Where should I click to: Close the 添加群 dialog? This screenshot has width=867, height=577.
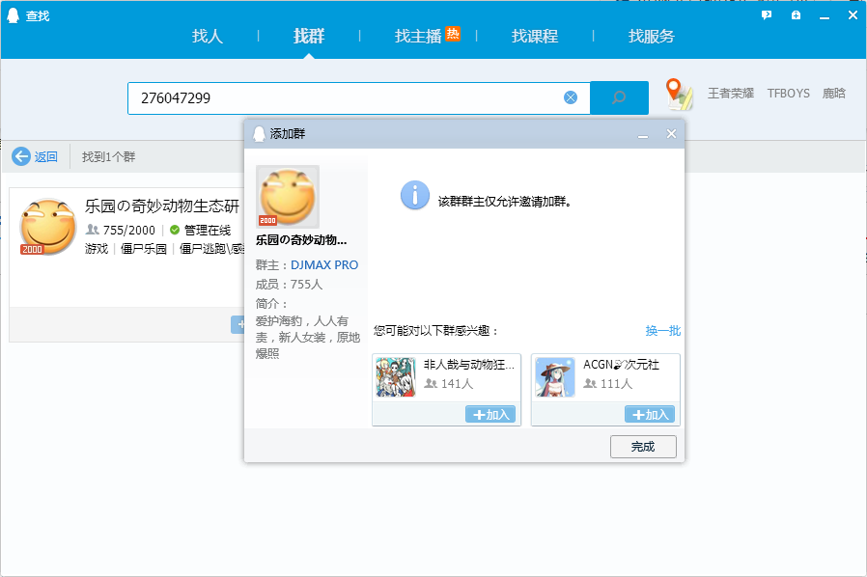pos(671,134)
